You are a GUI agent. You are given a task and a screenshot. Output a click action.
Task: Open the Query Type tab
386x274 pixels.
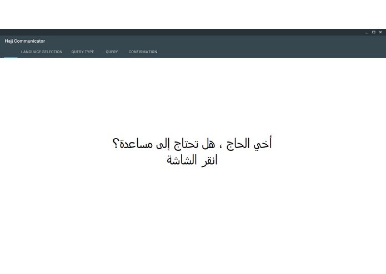click(x=83, y=52)
